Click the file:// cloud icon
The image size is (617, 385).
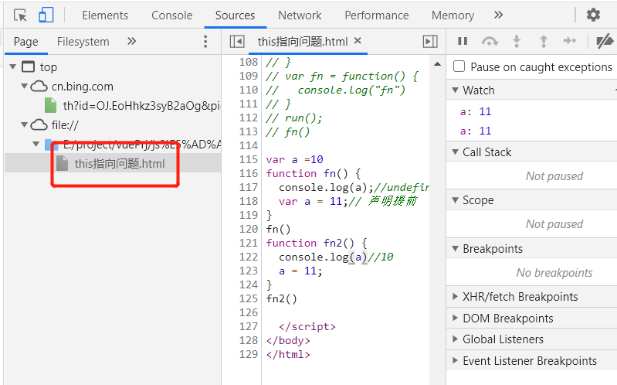point(39,125)
